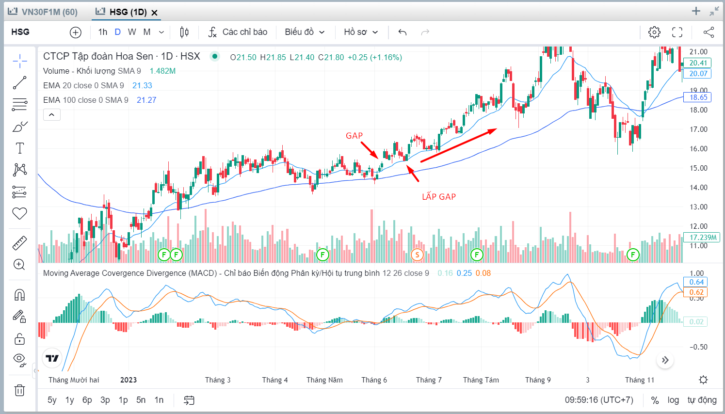The height and width of the screenshot is (414, 725).
Task: Click the EMA 20 close indicator legend
Action: 83,85
